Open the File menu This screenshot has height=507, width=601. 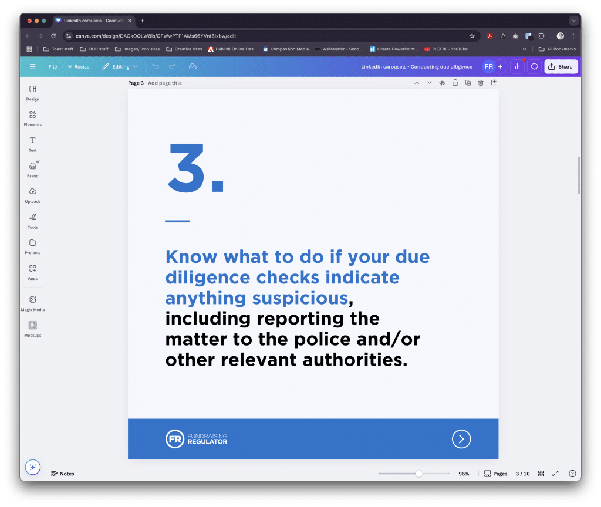click(x=52, y=66)
